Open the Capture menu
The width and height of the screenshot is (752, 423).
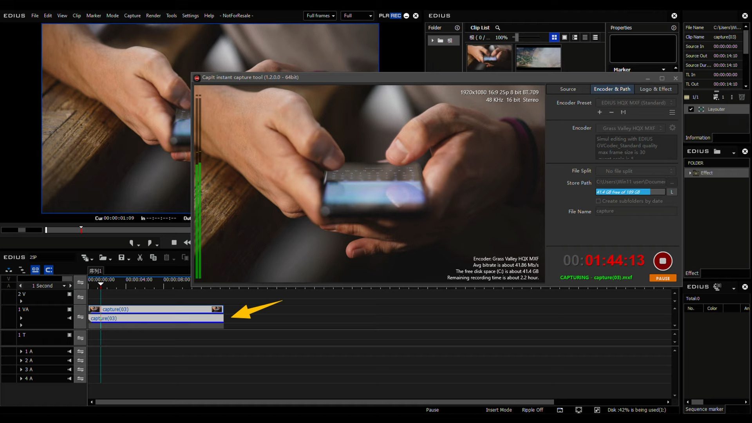coord(132,16)
